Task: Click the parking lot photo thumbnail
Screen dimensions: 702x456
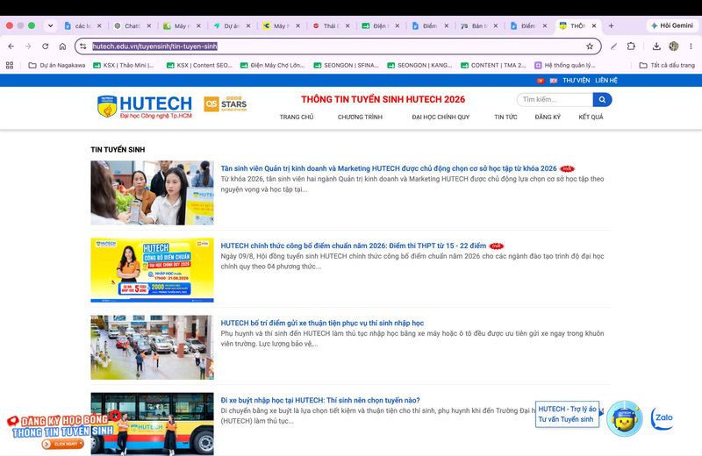Action: pyautogui.click(x=152, y=348)
